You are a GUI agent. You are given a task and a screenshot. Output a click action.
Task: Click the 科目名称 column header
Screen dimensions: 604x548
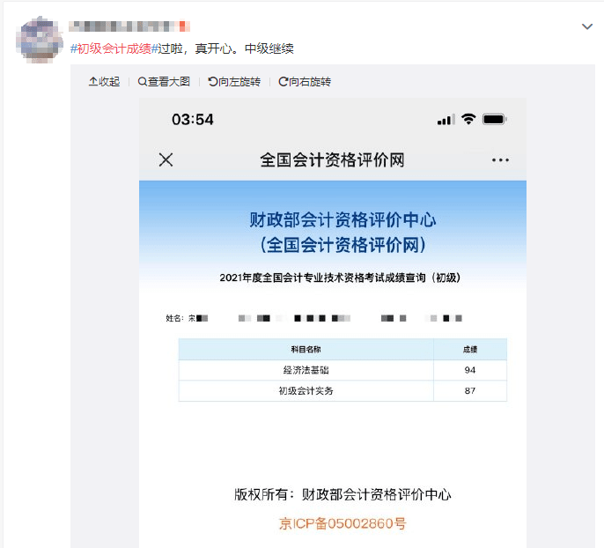[306, 350]
